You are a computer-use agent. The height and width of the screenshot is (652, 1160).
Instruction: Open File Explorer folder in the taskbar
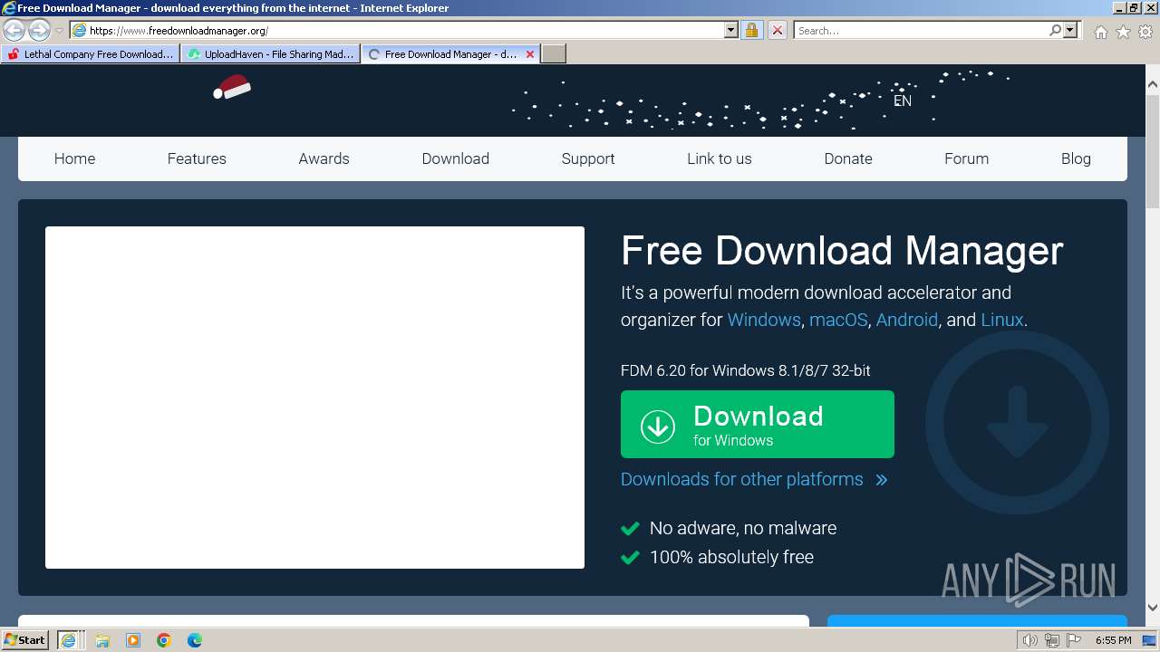pyautogui.click(x=102, y=640)
